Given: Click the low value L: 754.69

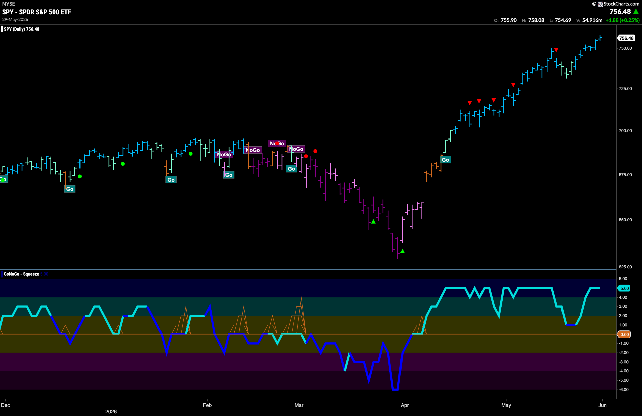Looking at the screenshot, I should 560,20.
